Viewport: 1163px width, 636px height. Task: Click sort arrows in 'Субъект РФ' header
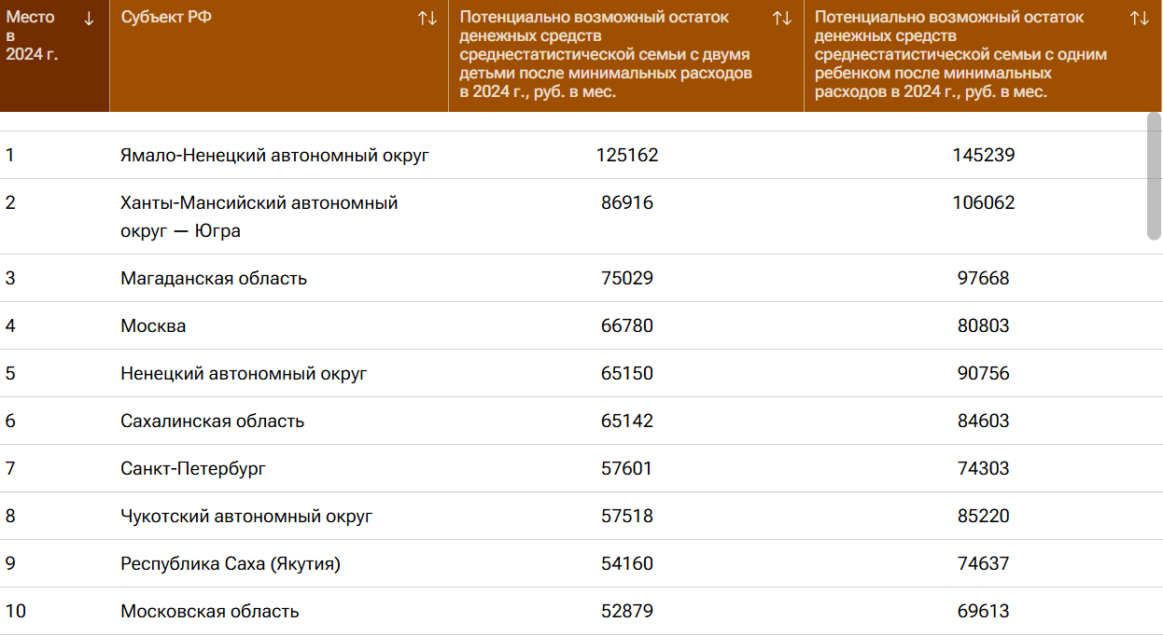(427, 19)
